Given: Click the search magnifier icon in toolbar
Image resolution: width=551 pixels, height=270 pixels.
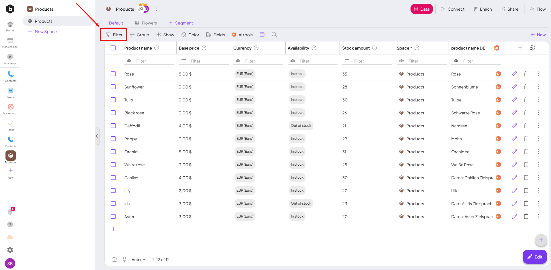Looking at the screenshot, I should (x=274, y=35).
